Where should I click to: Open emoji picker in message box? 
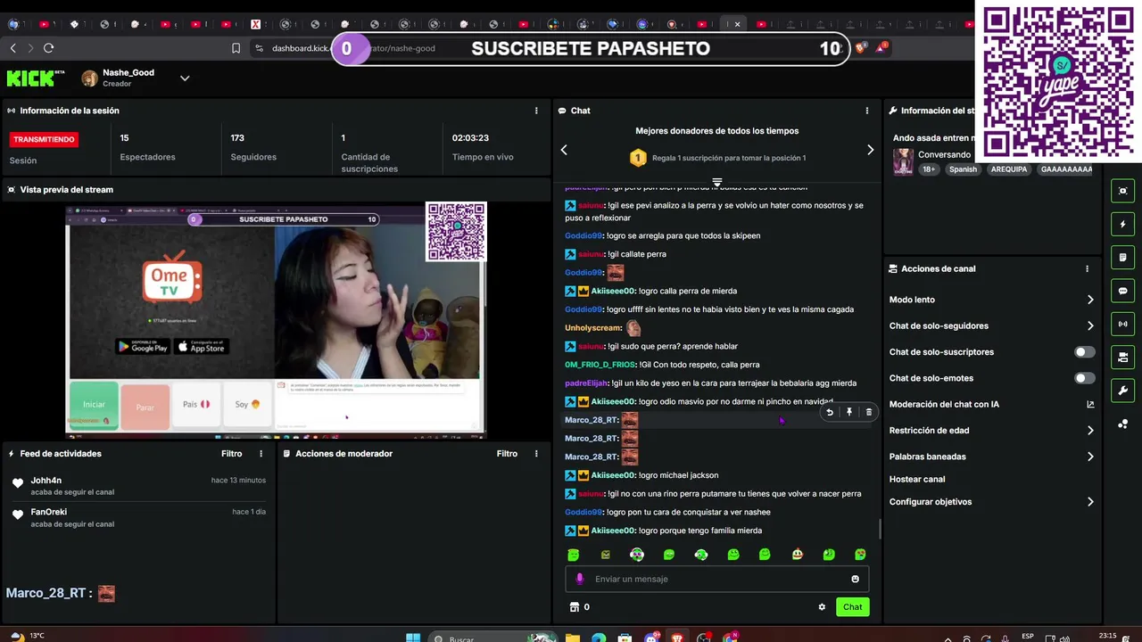point(855,579)
